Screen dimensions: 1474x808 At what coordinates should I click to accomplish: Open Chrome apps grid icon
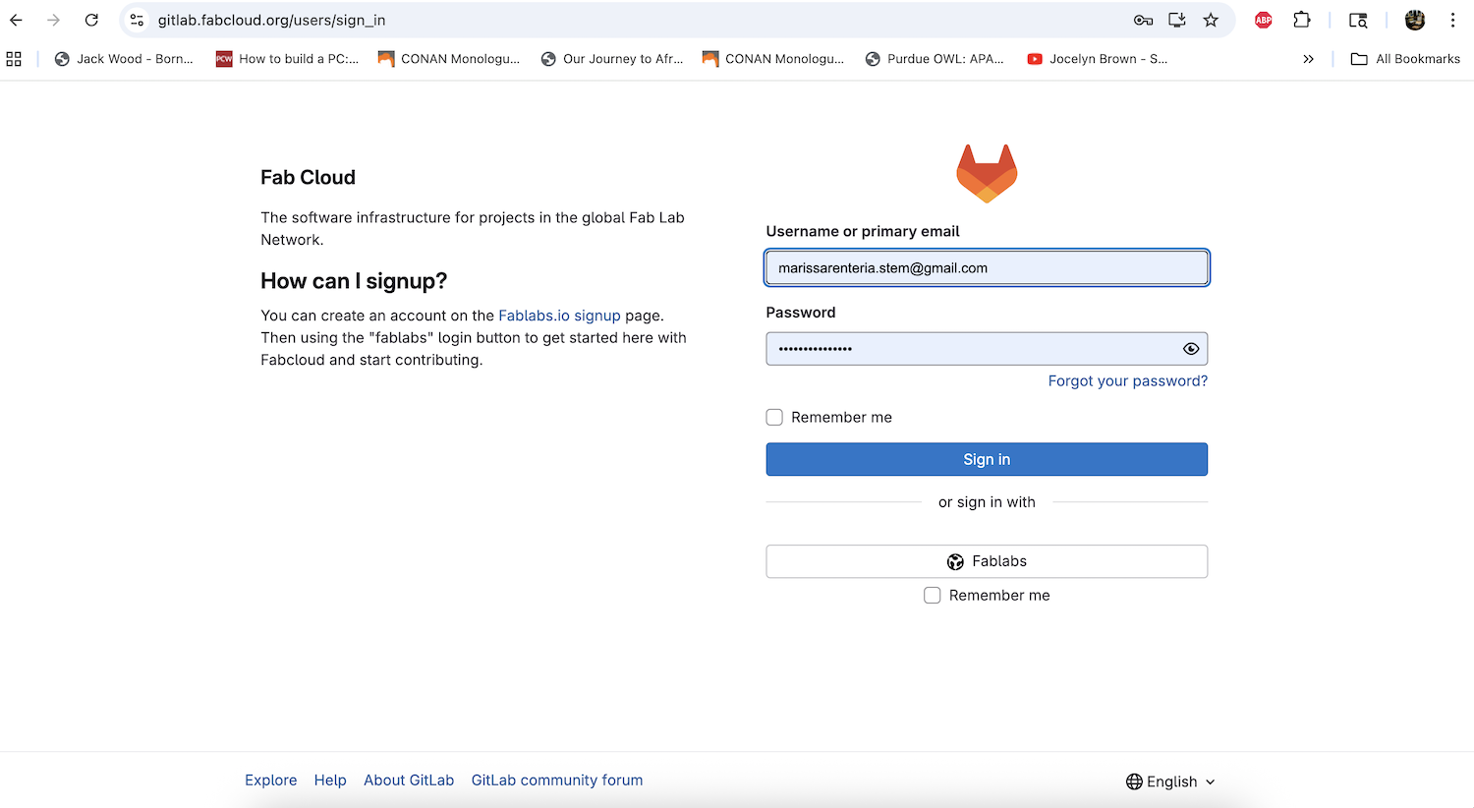point(14,59)
